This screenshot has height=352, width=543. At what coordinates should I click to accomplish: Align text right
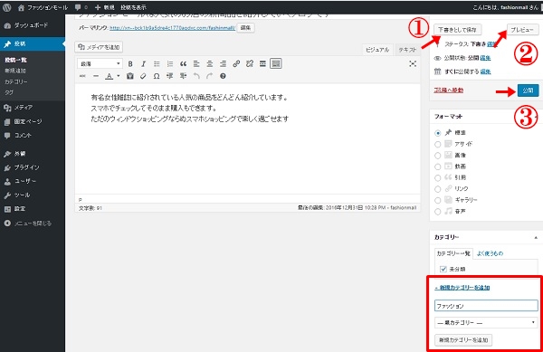click(x=223, y=63)
